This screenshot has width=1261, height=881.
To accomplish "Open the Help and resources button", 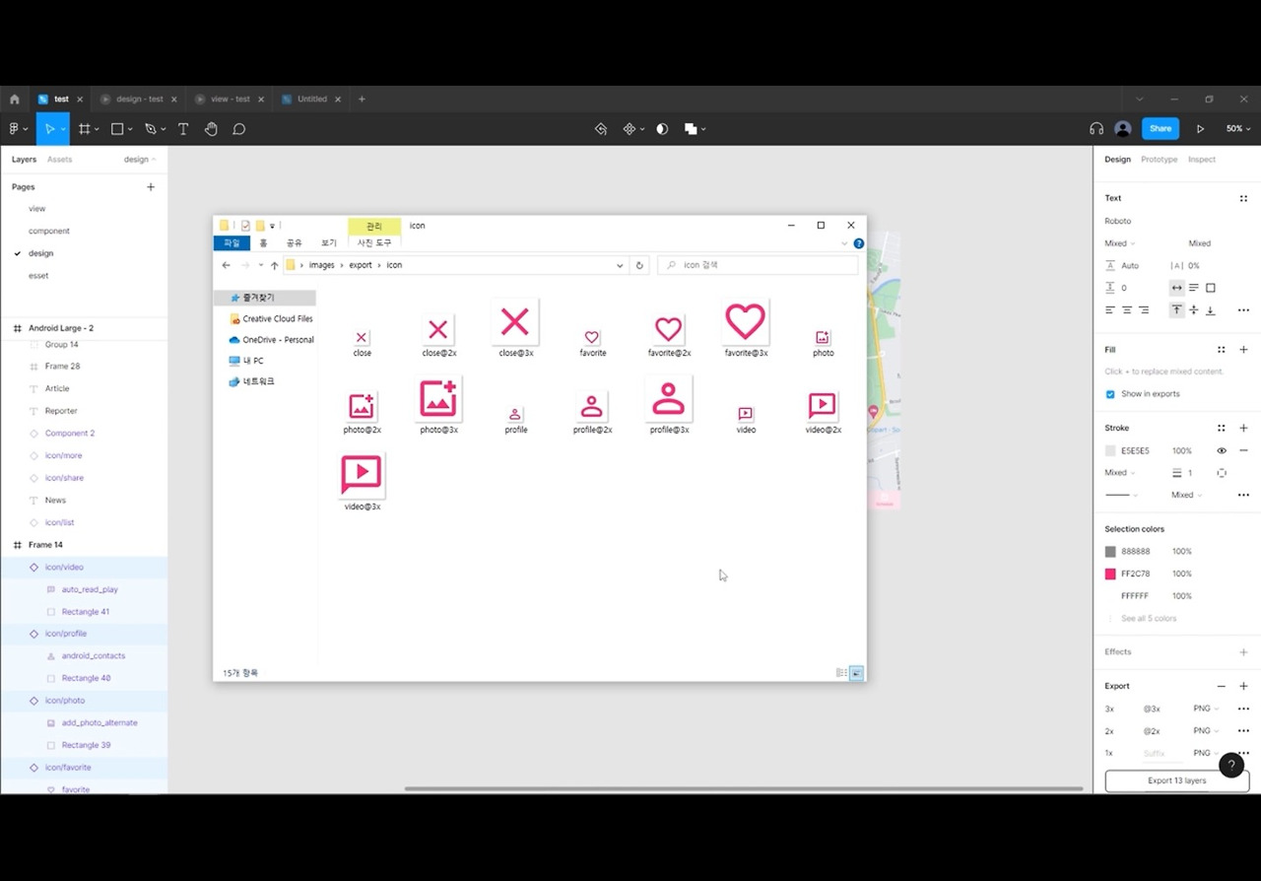I will click(x=1231, y=765).
